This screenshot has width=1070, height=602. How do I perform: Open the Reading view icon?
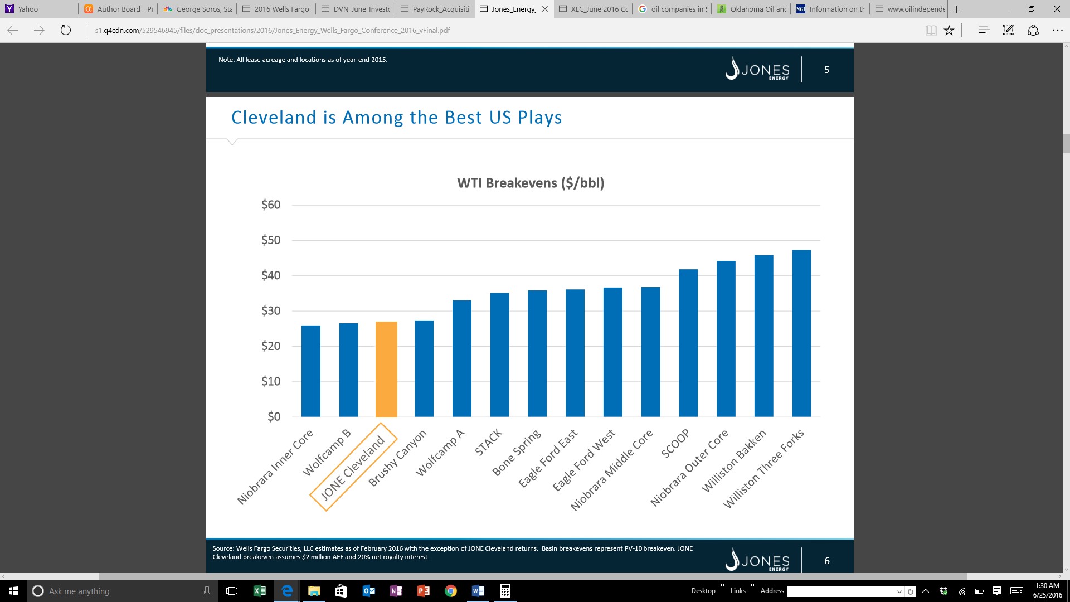click(931, 31)
